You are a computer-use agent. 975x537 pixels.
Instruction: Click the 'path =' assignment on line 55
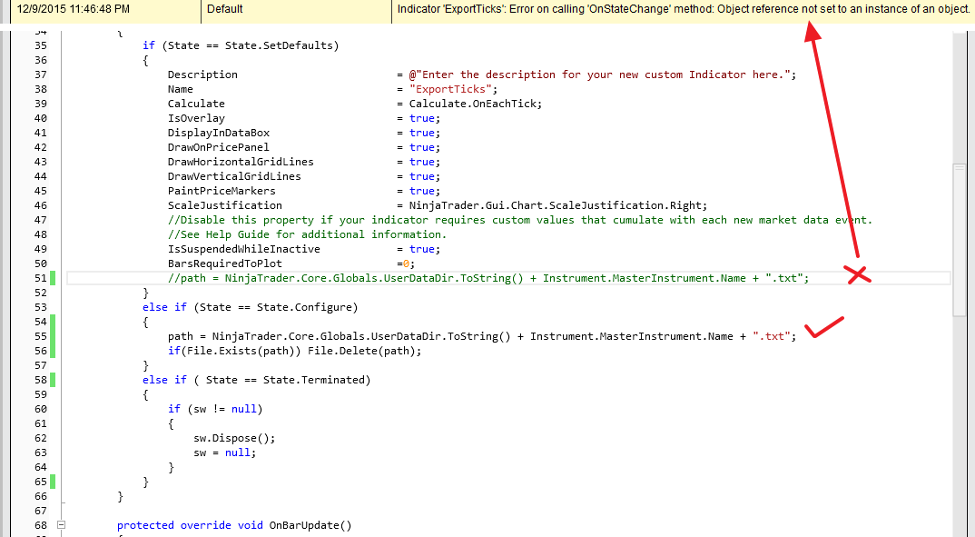click(x=482, y=336)
